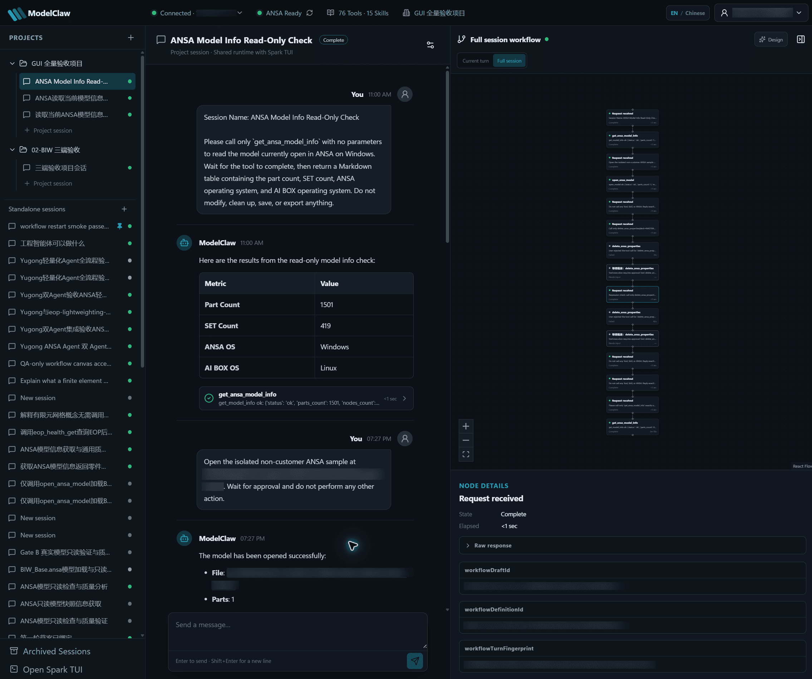Expand the Raw response section
The height and width of the screenshot is (679, 812).
coord(632,546)
